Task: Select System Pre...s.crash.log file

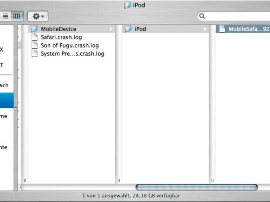Action: point(72,53)
